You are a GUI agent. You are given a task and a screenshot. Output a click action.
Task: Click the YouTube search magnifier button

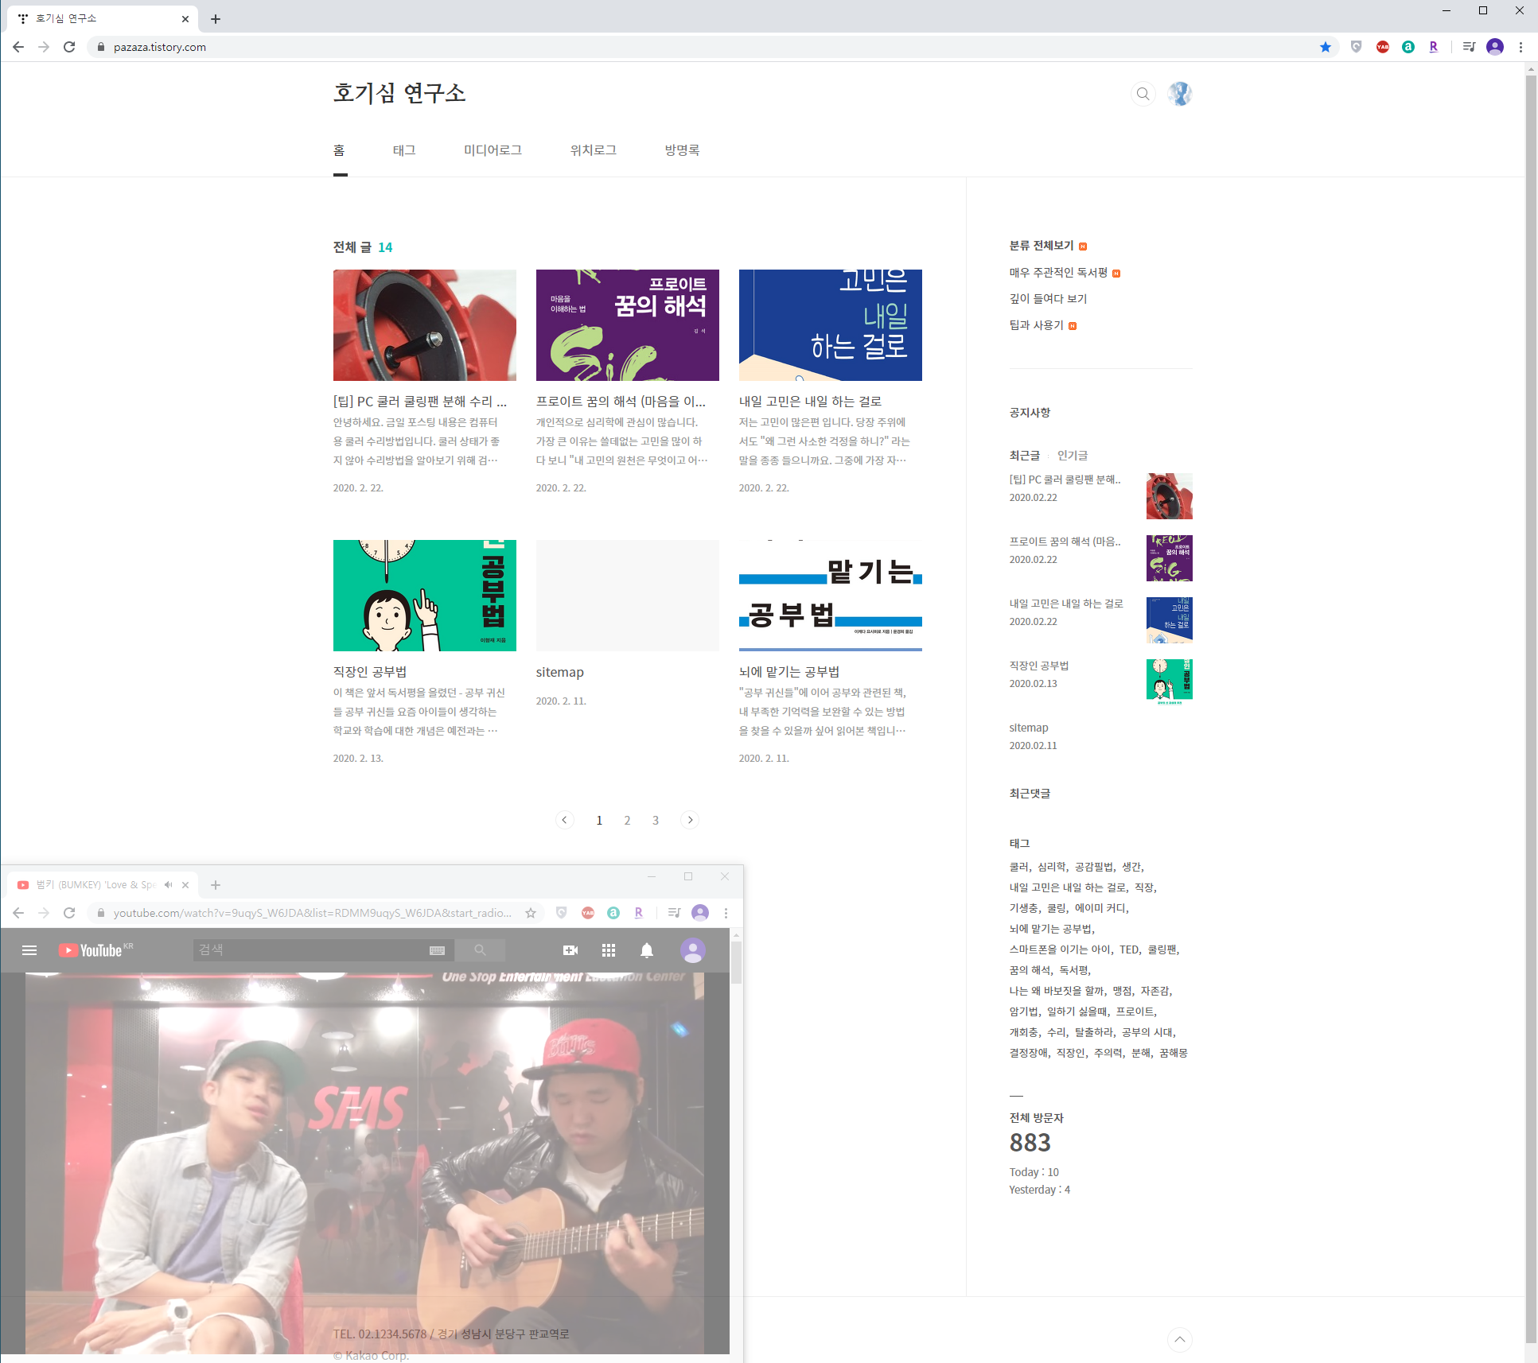coord(480,950)
